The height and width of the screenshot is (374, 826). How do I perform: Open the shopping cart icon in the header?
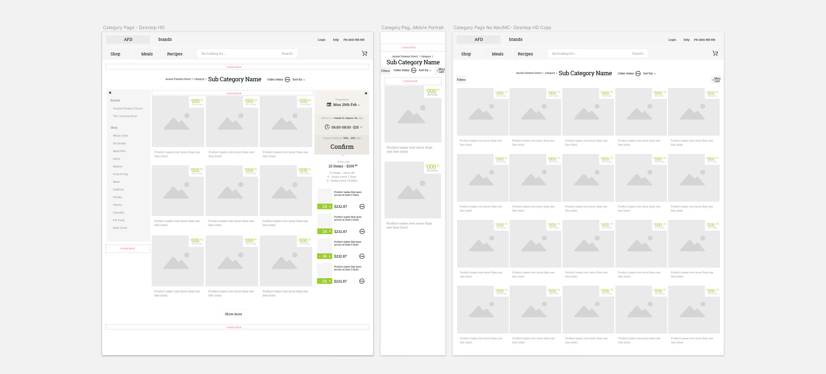click(x=364, y=53)
